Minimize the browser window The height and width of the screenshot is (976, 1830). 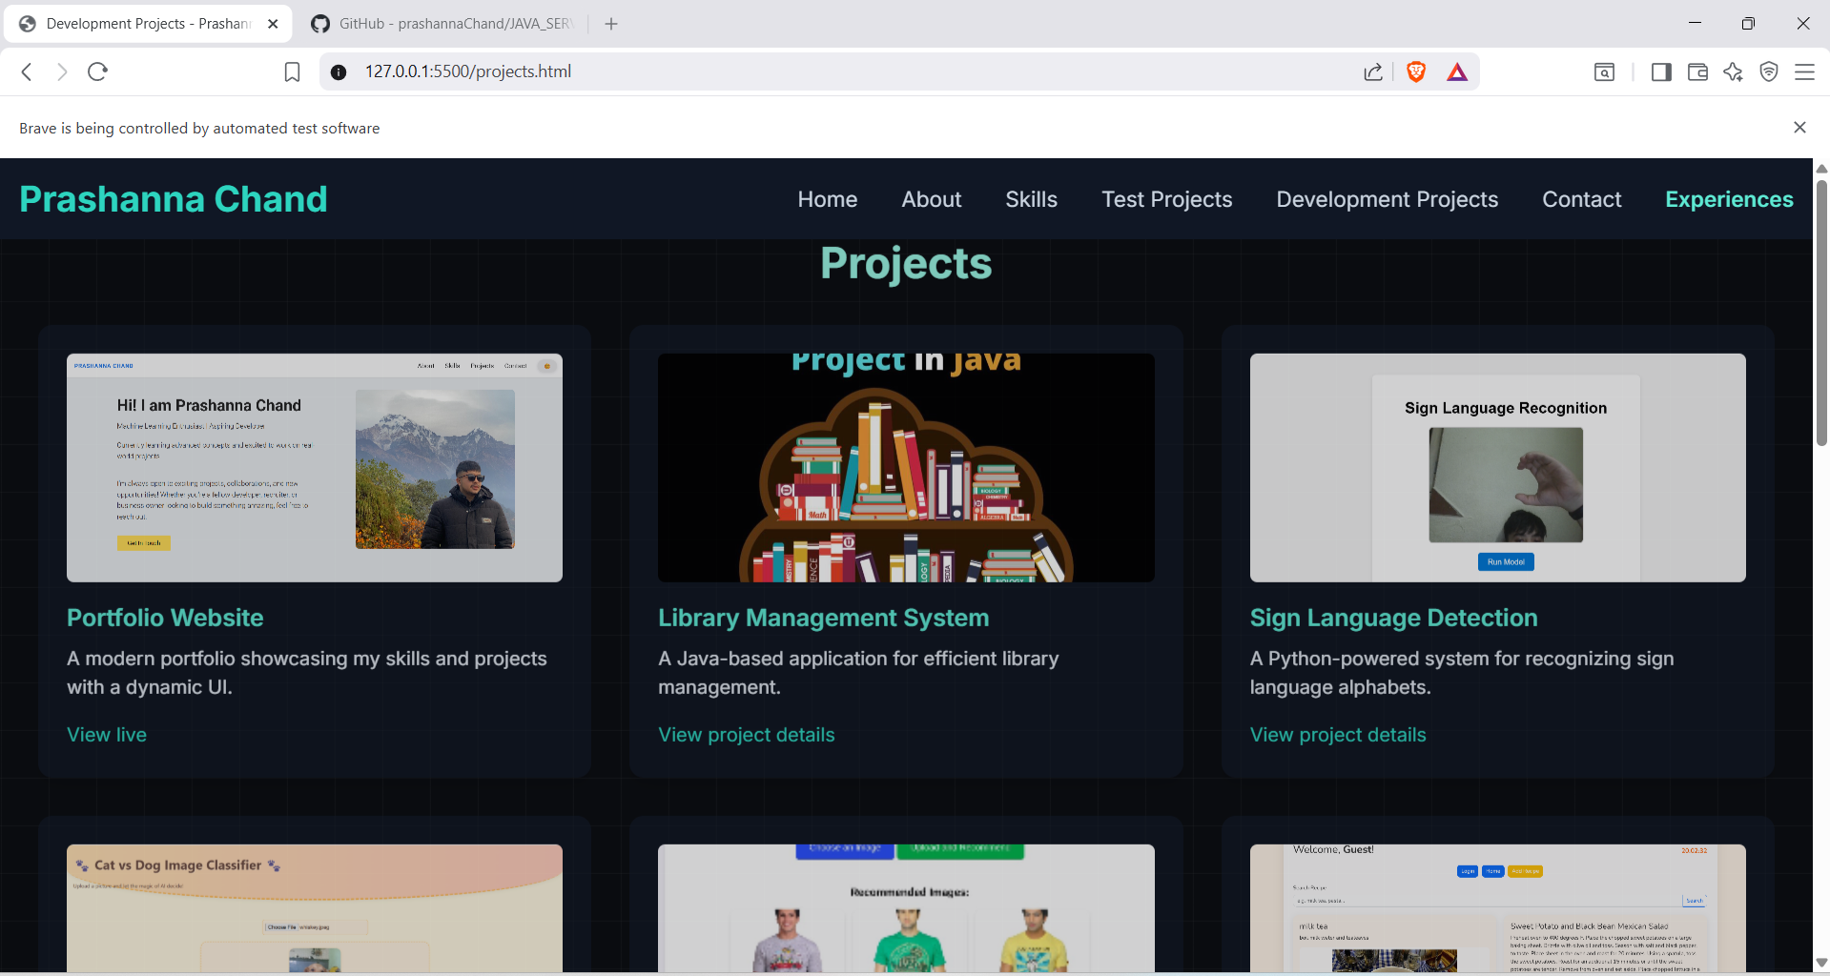(1695, 24)
